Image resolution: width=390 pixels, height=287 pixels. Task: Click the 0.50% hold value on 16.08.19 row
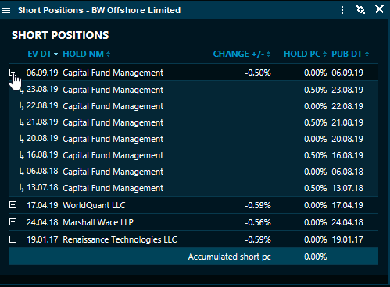point(315,155)
